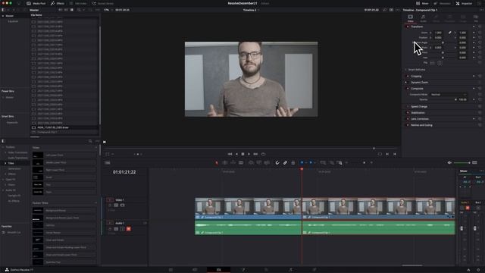Toggle the Cropping section enable switch
Screen dimensions: 485x273
tap(408, 76)
